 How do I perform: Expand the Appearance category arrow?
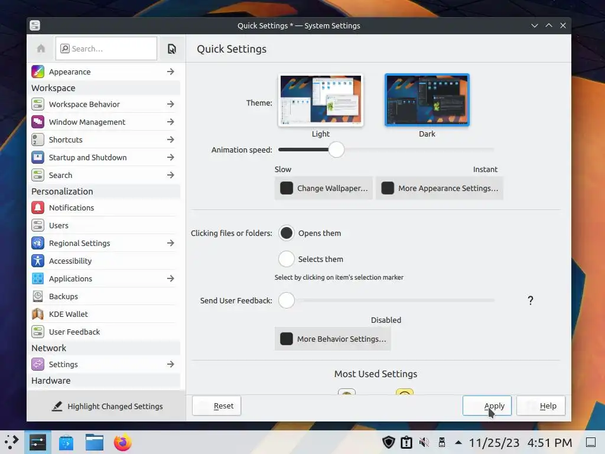171,72
